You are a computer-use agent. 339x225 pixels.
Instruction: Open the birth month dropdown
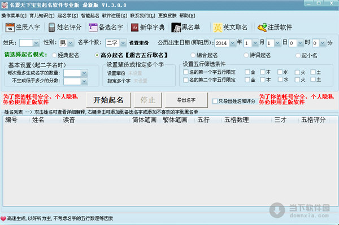255,43
